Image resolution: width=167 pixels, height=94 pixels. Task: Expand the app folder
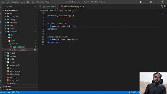[x=5, y=13]
